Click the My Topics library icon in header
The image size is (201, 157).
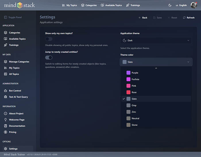pyautogui.click(x=63, y=5)
